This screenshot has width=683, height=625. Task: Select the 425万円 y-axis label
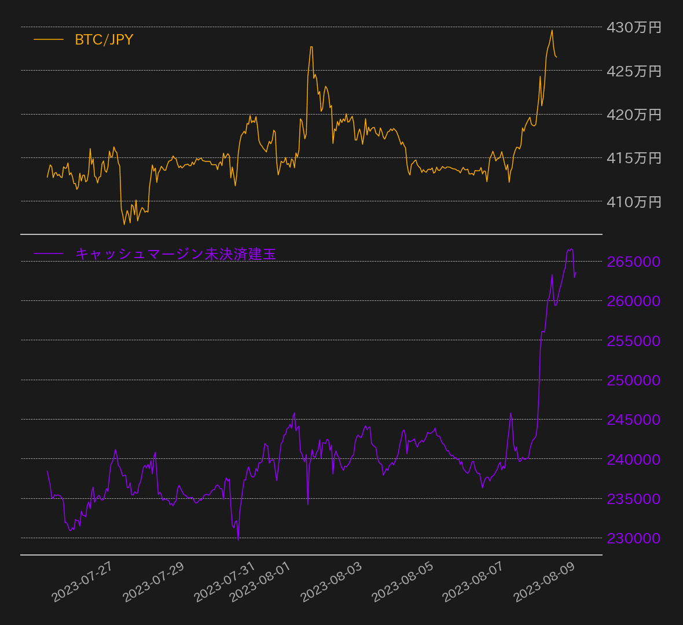pyautogui.click(x=633, y=71)
